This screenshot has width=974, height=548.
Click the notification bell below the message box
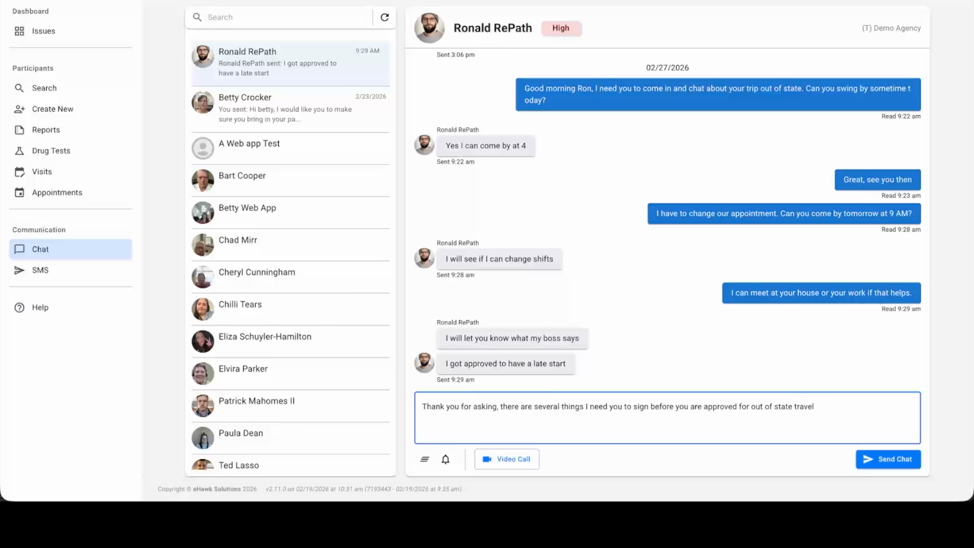tap(445, 459)
